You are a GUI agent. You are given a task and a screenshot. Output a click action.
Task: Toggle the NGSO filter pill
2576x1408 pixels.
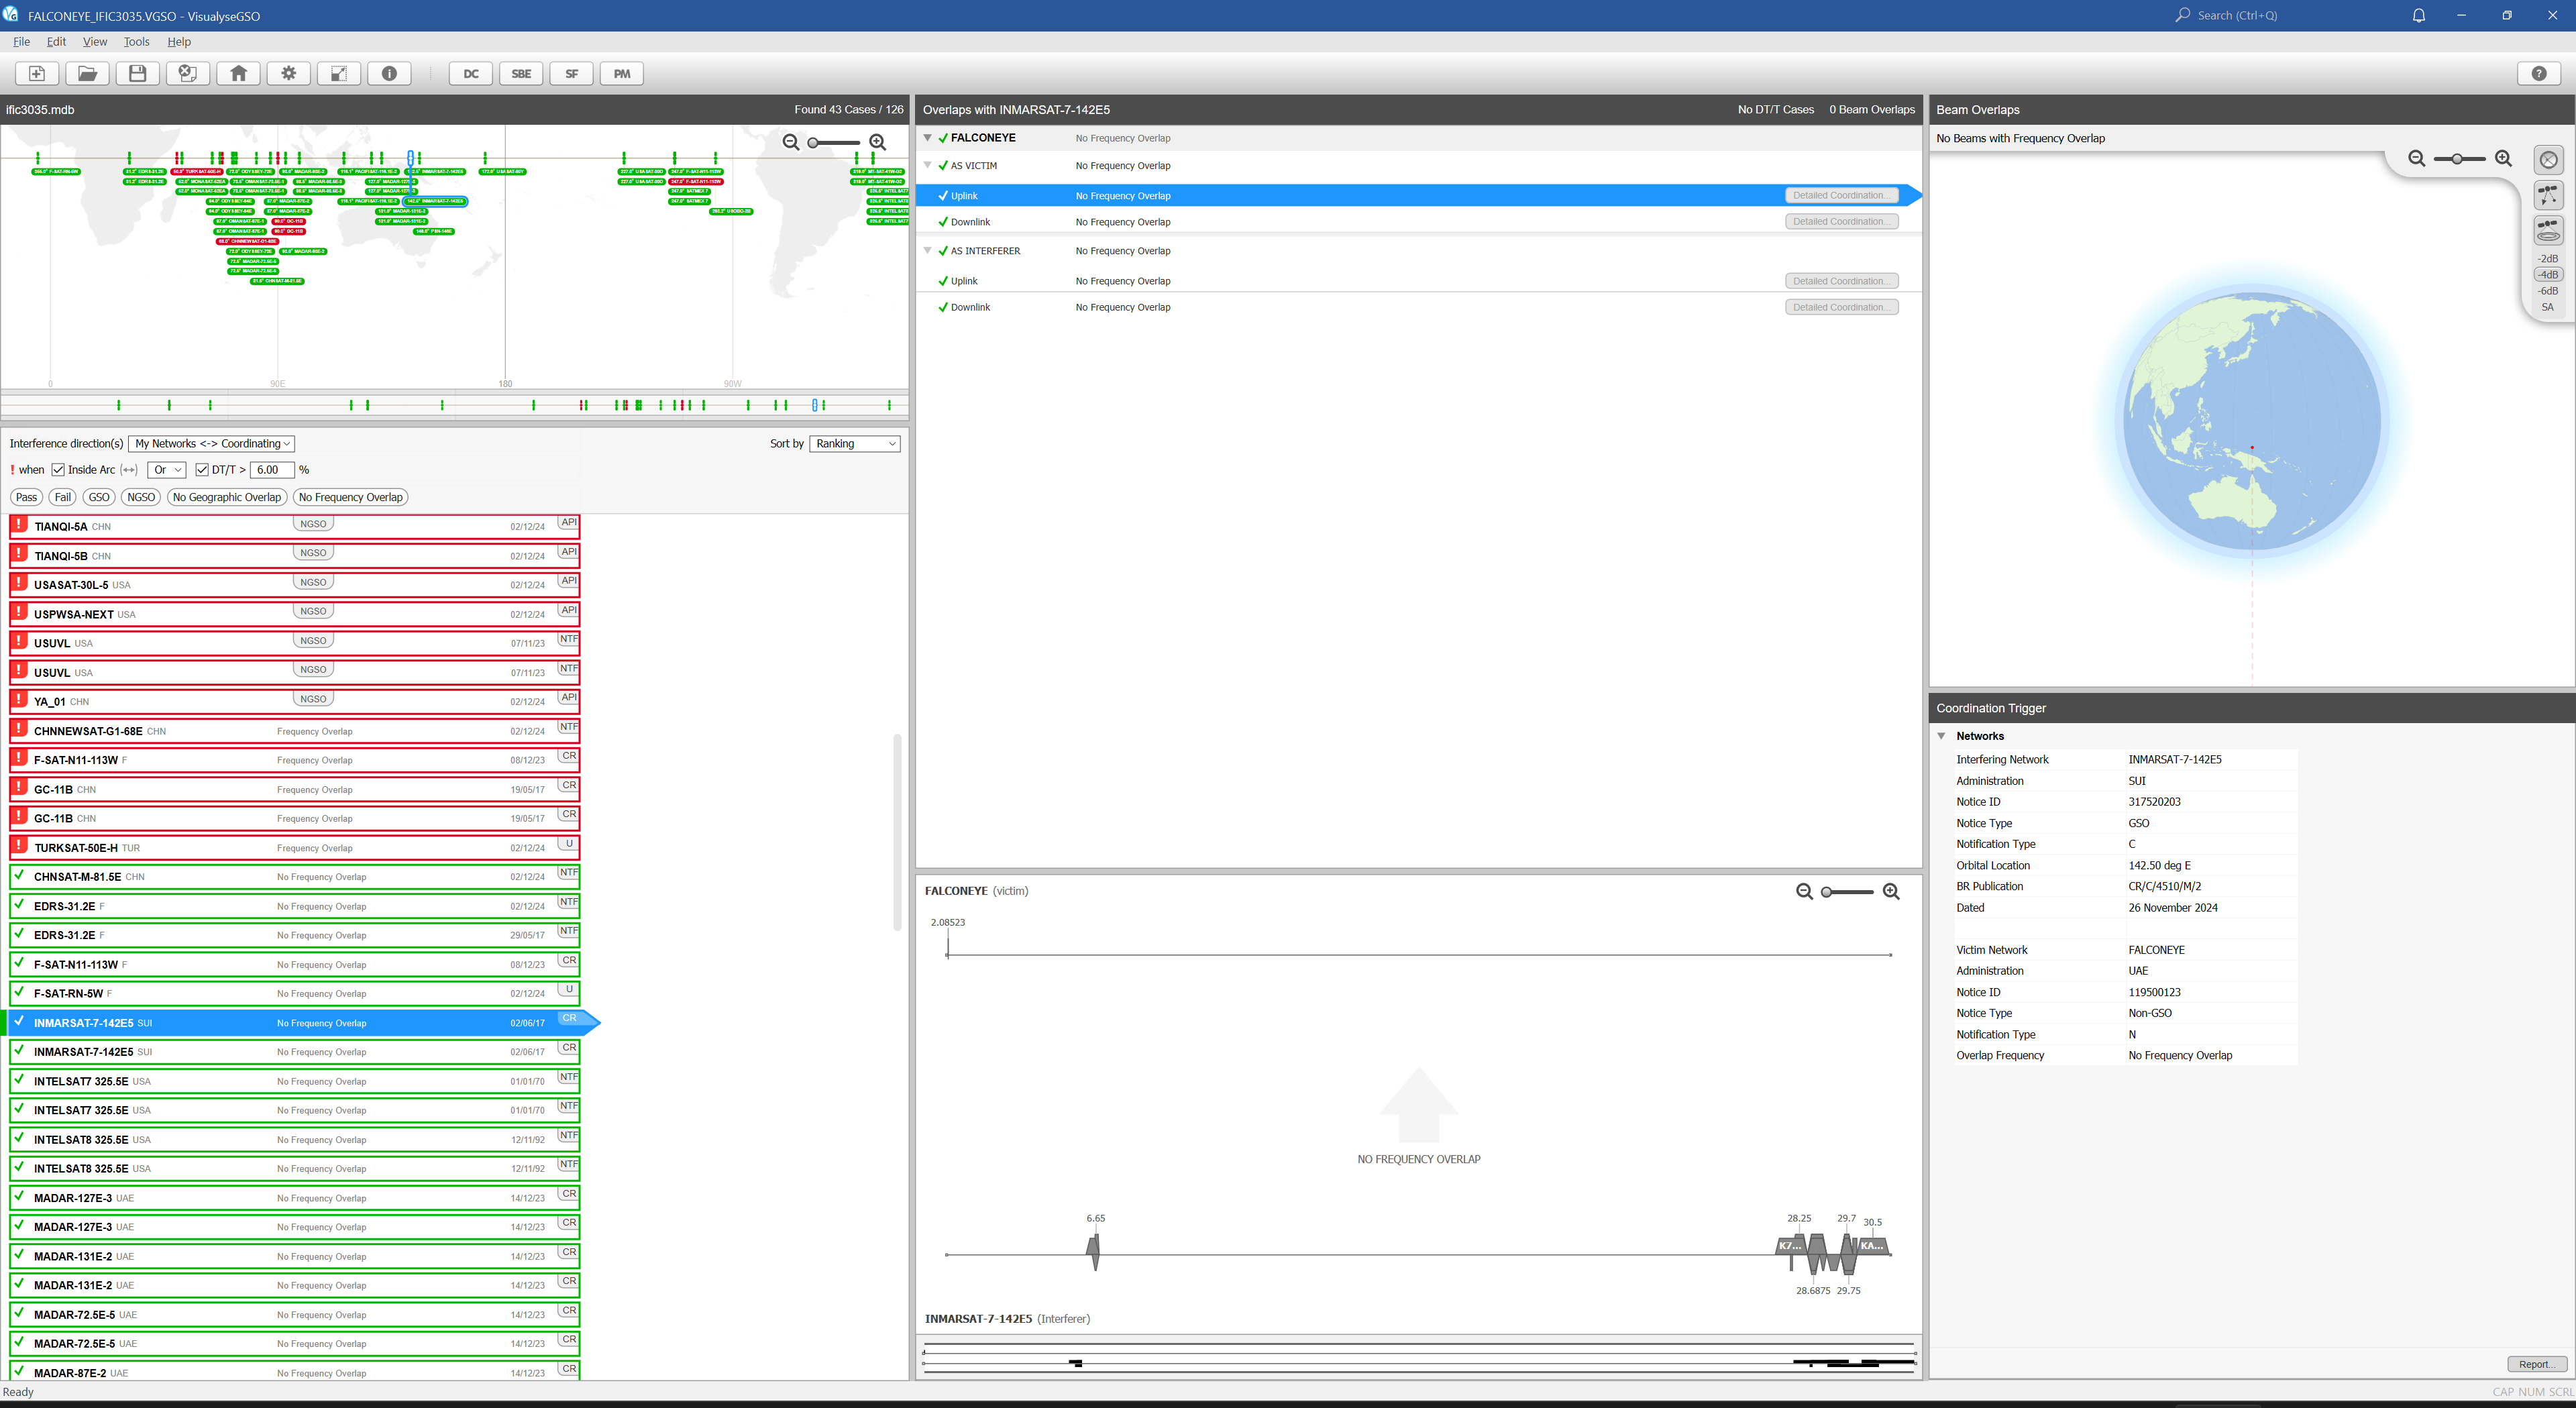(x=141, y=497)
